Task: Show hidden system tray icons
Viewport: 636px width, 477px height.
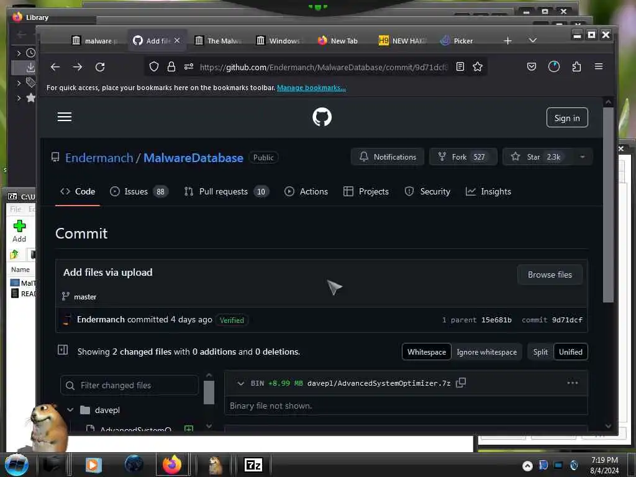Action: coord(527,466)
